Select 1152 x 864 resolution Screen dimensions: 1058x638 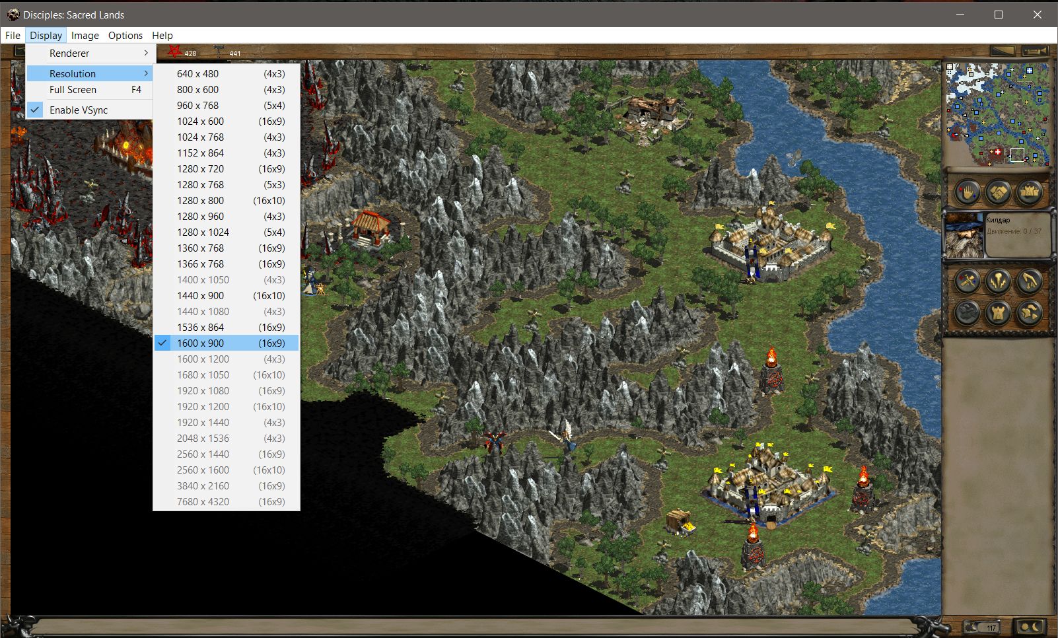click(x=227, y=153)
